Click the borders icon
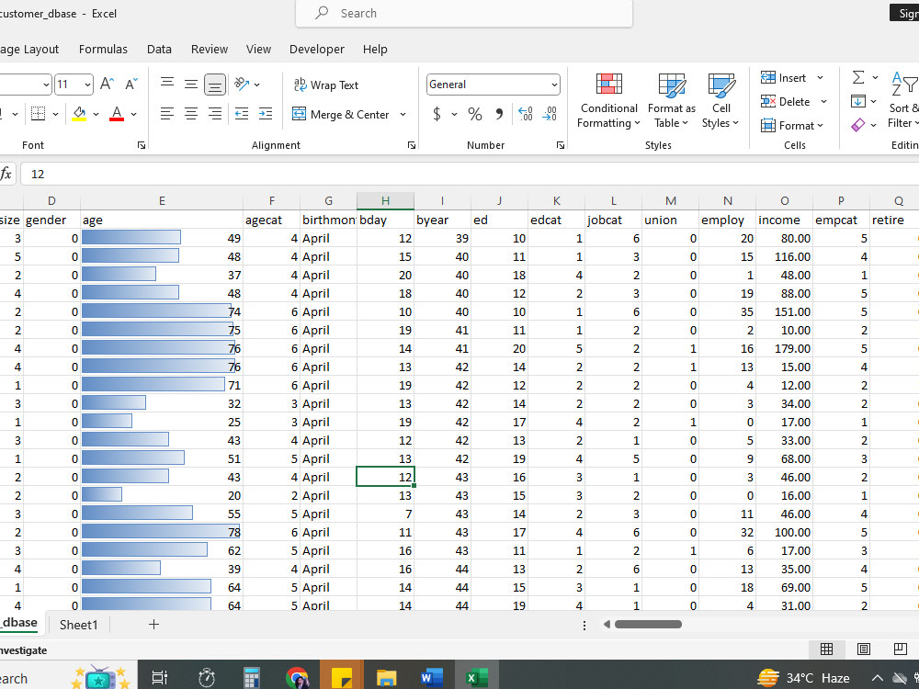919x689 pixels. tap(38, 114)
